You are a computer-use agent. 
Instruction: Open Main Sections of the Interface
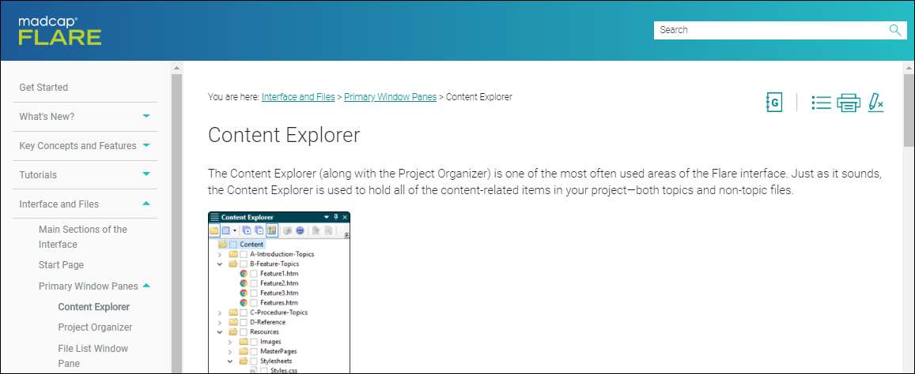click(x=83, y=237)
